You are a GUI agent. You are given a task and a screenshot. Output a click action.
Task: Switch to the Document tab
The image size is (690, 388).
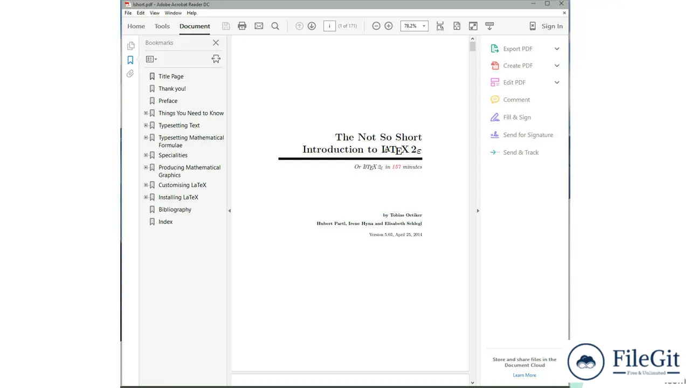(x=195, y=26)
